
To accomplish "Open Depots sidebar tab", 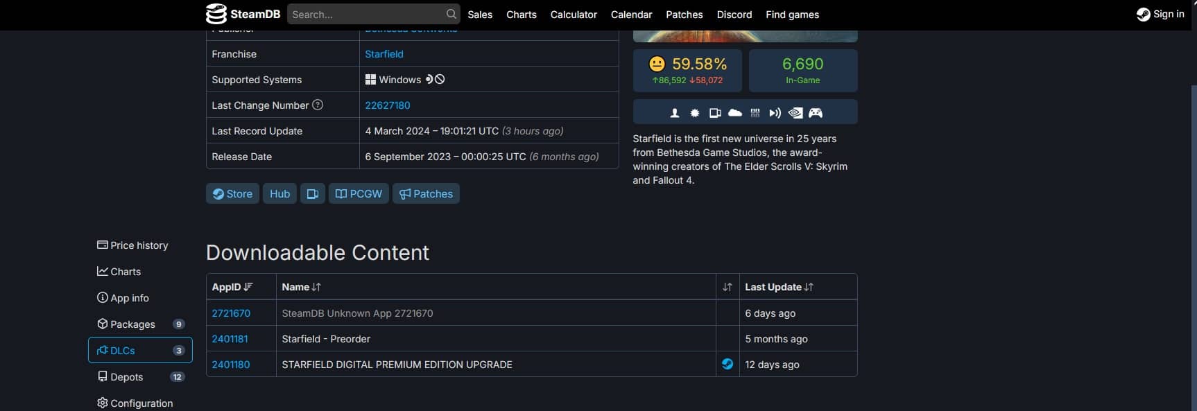I will click(139, 377).
